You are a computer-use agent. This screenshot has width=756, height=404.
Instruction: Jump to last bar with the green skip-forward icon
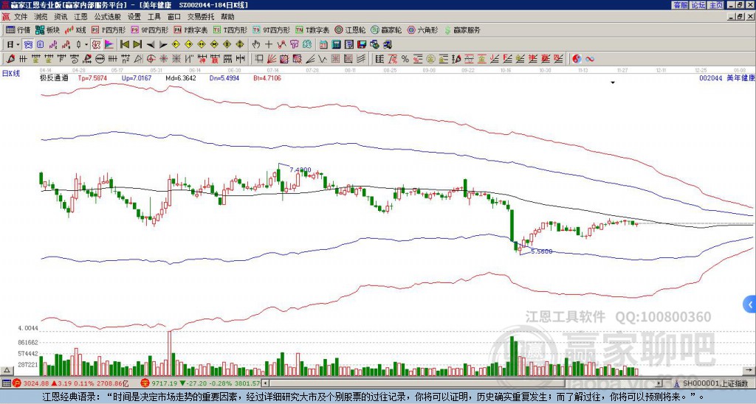(137, 45)
